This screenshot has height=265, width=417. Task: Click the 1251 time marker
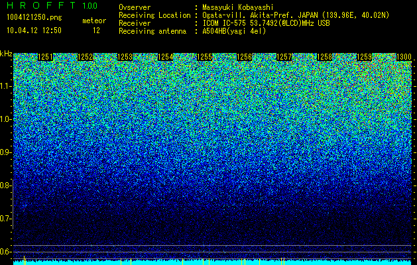46,57
